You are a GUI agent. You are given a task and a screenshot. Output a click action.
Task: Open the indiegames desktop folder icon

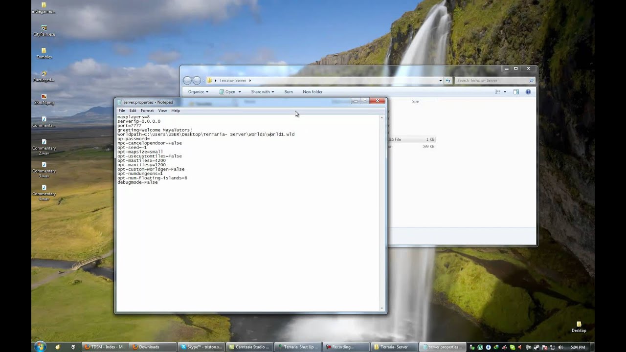click(44, 7)
